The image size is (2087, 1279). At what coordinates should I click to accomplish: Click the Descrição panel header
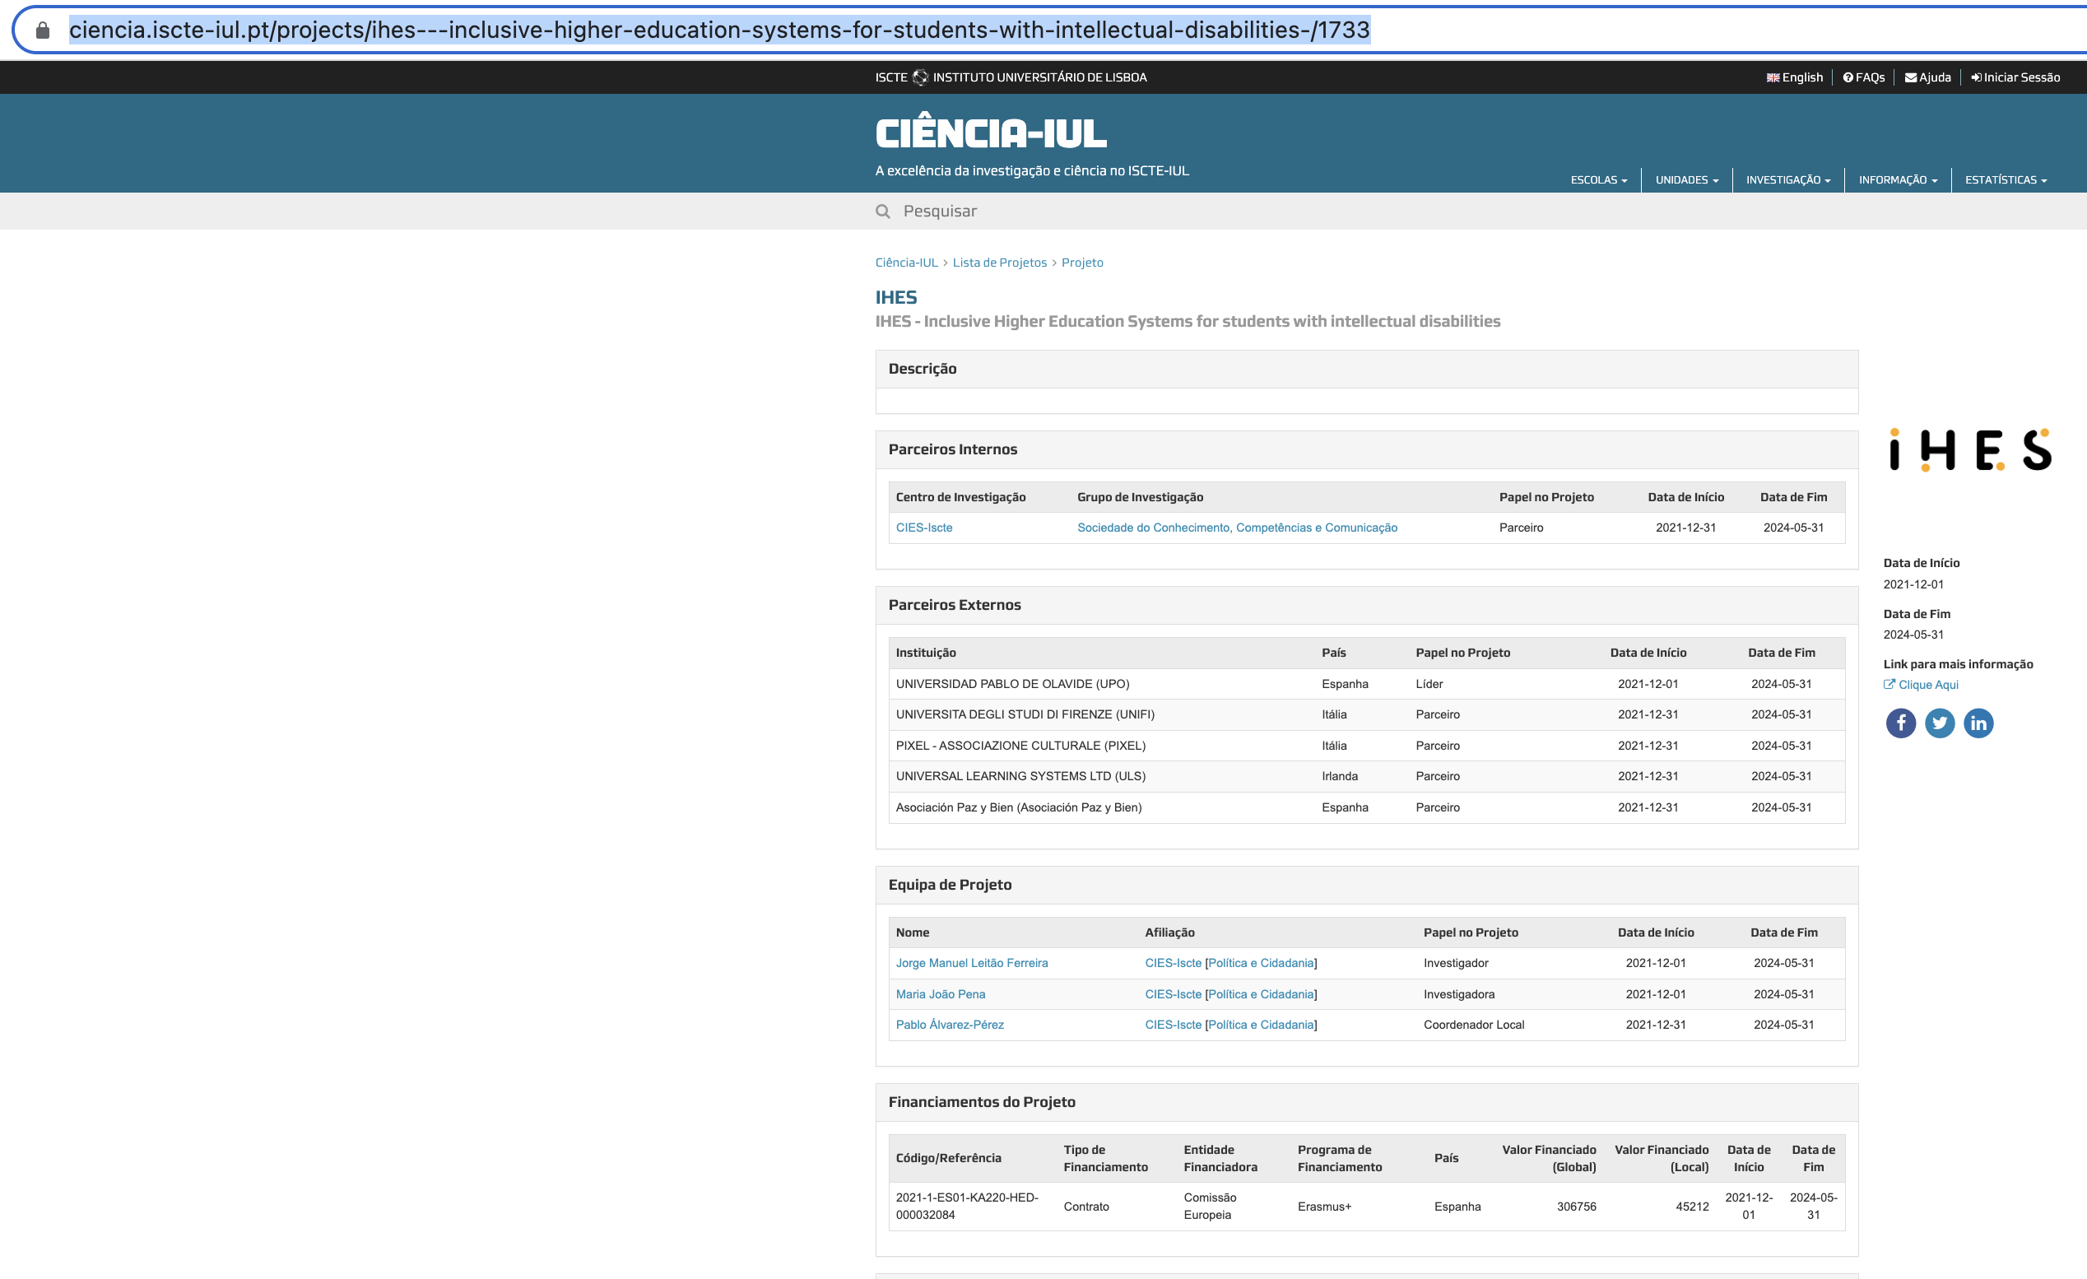[x=1366, y=370]
